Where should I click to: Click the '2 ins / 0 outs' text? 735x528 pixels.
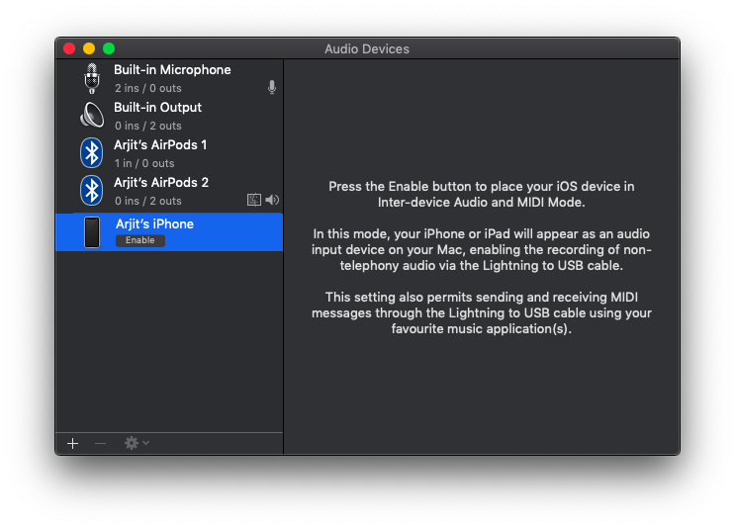pyautogui.click(x=148, y=88)
